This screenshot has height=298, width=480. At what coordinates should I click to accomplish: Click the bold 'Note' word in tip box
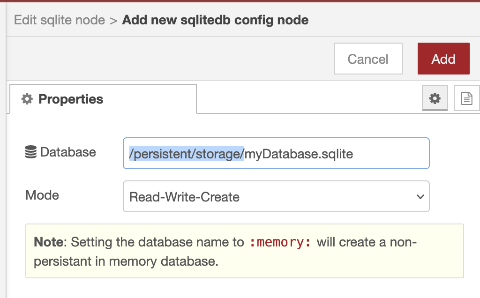(48, 243)
